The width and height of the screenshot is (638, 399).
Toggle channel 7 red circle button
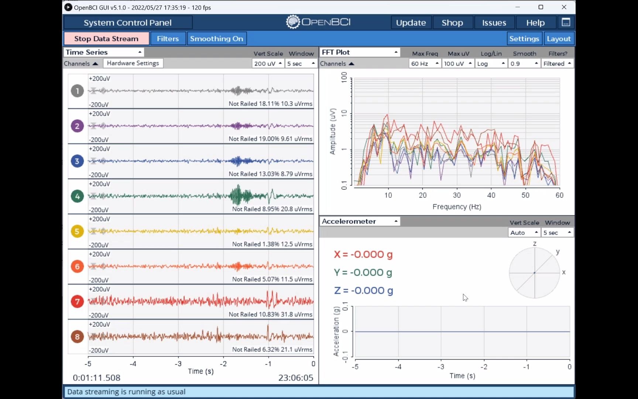click(x=77, y=301)
